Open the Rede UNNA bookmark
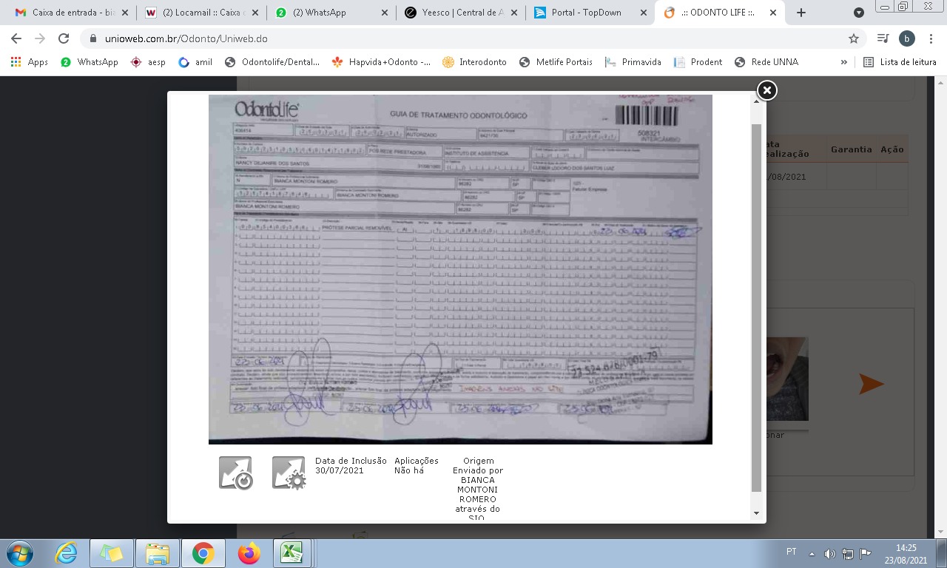The width and height of the screenshot is (947, 568). tap(766, 62)
